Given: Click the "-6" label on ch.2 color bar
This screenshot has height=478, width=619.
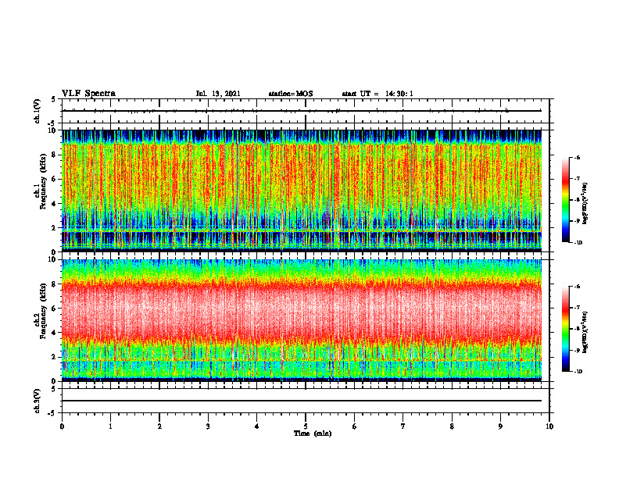Looking at the screenshot, I should click(x=578, y=287).
